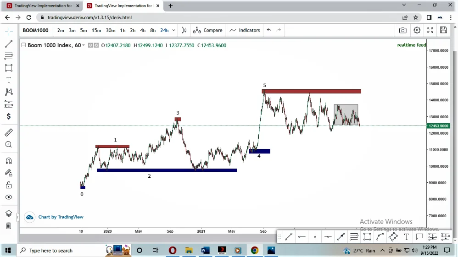Switch to the 3m timeframe

click(72, 30)
